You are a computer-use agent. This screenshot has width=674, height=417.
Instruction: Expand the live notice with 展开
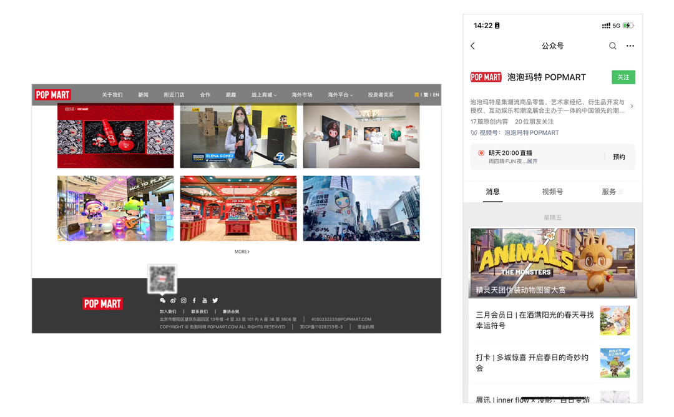(532, 161)
